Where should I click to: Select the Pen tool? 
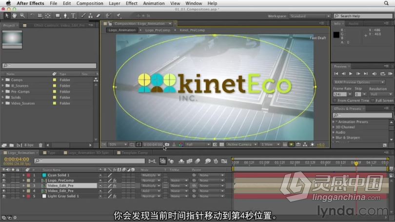65,16
